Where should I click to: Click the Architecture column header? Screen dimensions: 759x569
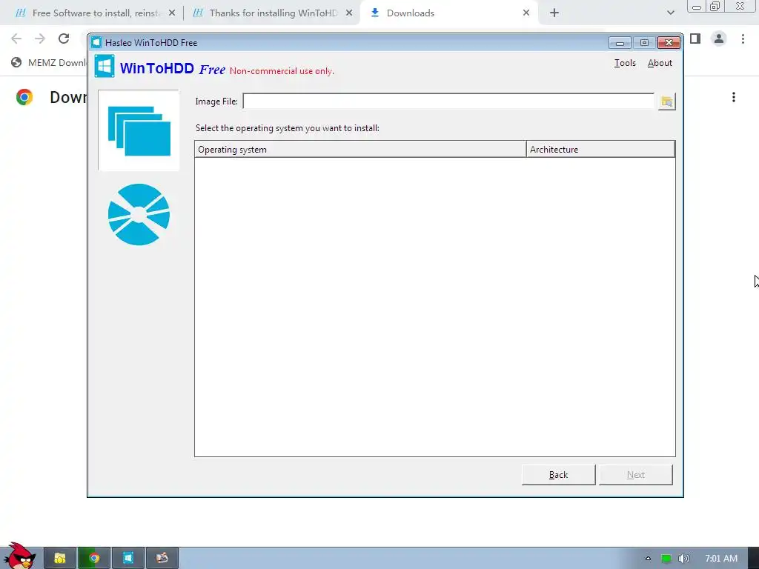point(600,150)
